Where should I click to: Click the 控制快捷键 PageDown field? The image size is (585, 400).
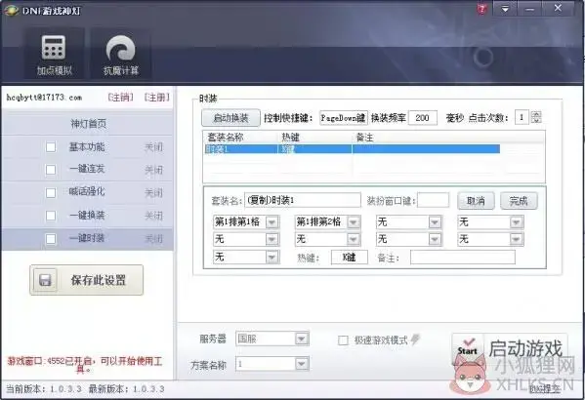point(344,118)
